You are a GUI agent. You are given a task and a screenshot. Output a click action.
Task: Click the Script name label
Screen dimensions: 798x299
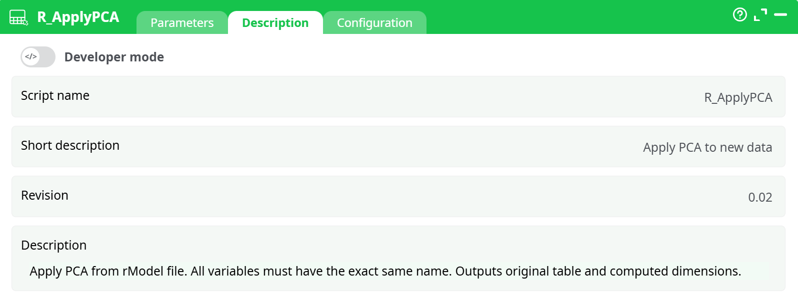(x=55, y=95)
